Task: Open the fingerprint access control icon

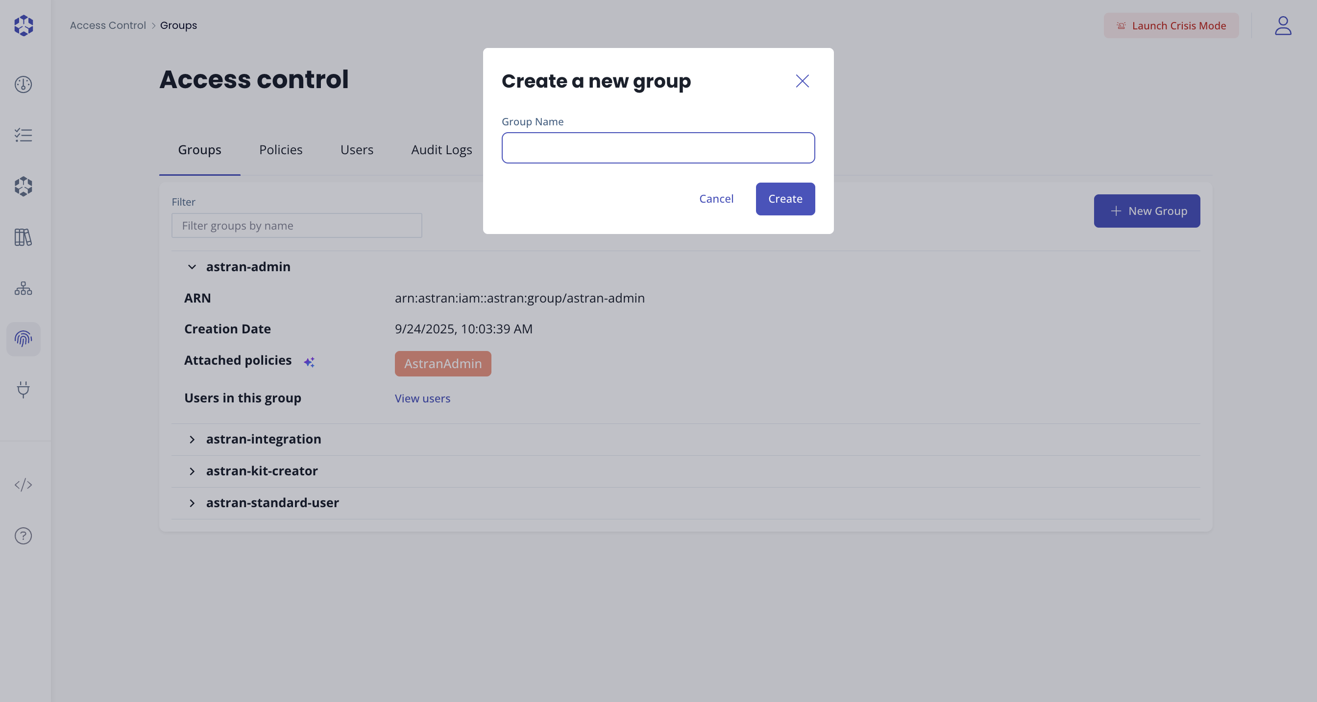Action: pyautogui.click(x=23, y=339)
